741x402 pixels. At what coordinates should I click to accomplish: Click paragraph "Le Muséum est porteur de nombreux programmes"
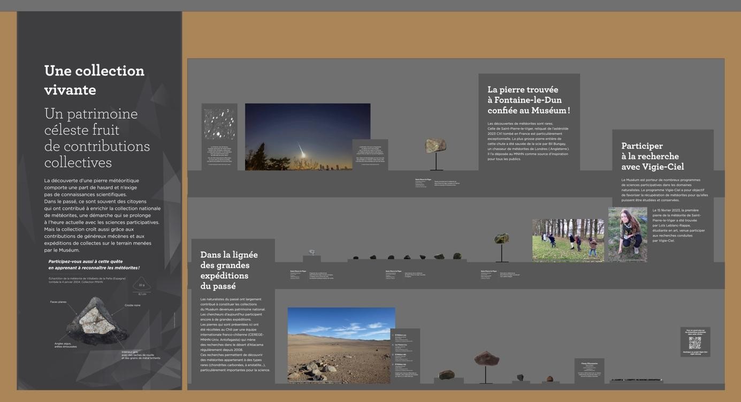click(664, 190)
